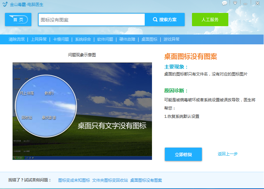Screen dimensions: 264x189
Task: Click the 金山毒霸-电脑医生 title text
Action: (x=27, y=5)
